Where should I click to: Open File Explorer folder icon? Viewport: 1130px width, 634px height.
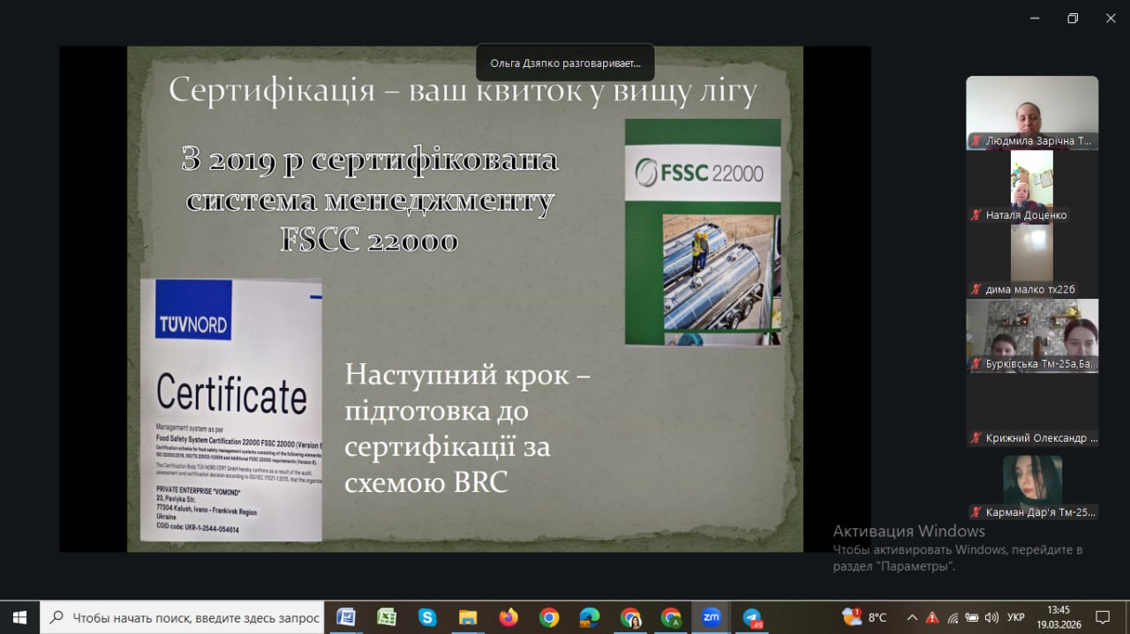[468, 617]
